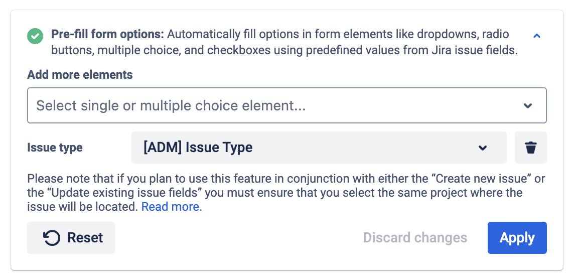Click the circular arrow icon in Reset
This screenshot has width=574, height=279.
coord(52,238)
